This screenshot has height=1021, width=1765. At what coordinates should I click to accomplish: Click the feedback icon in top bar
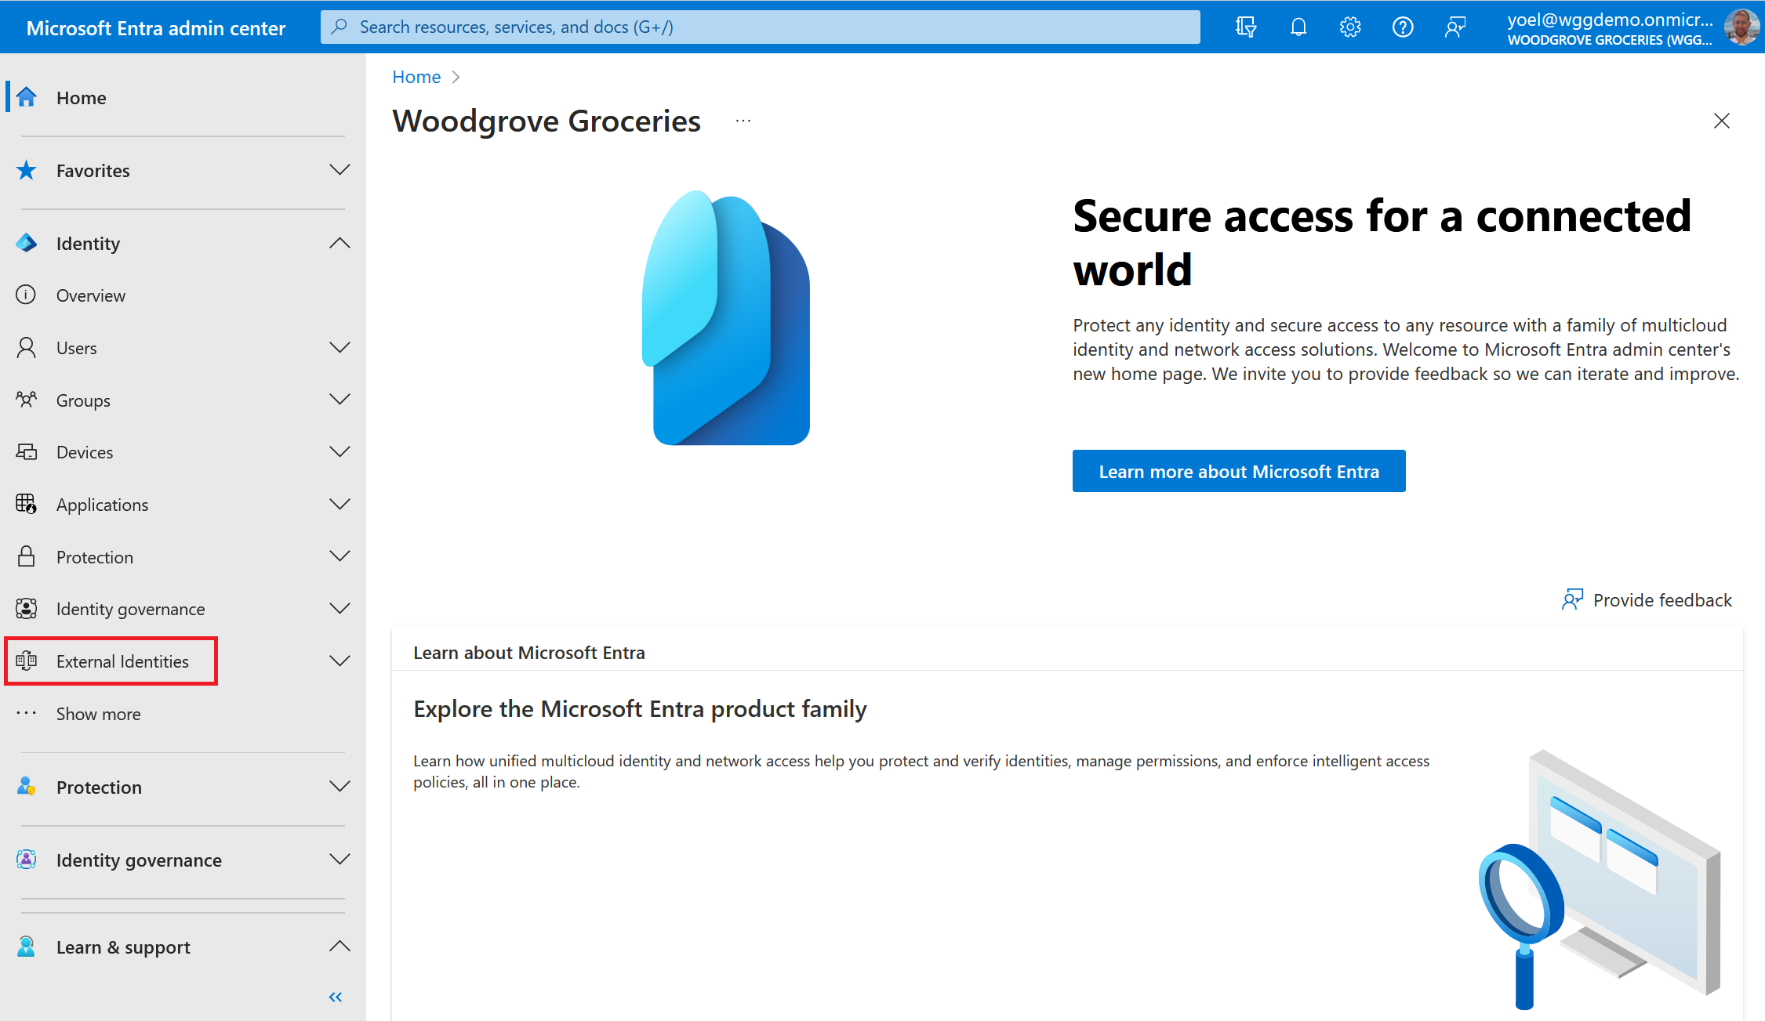tap(1455, 27)
